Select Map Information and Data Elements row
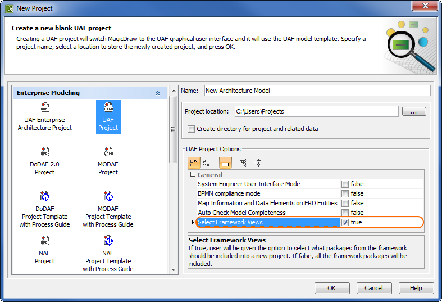This screenshot has height=302, width=442. click(310, 203)
